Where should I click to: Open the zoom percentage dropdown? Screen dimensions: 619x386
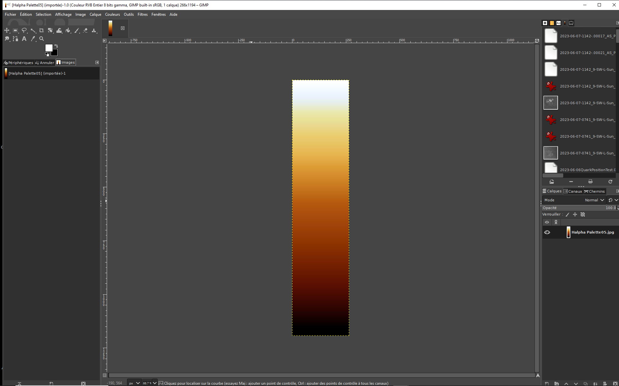point(155,383)
